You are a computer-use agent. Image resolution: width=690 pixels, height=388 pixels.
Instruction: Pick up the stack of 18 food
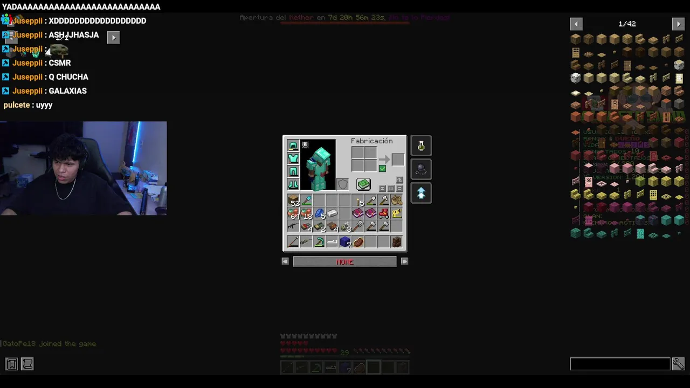306,213
